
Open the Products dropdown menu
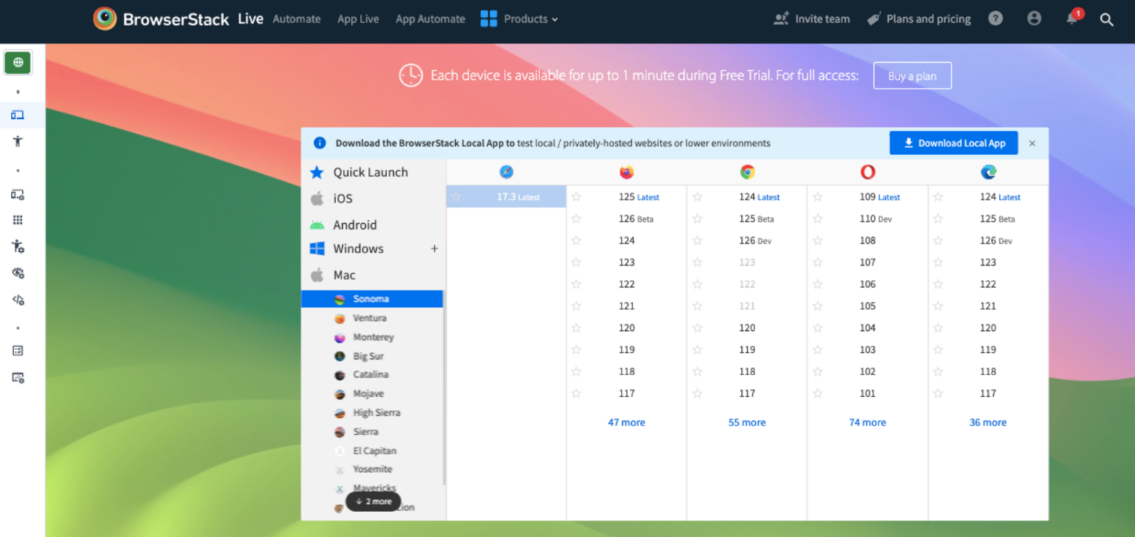pos(526,19)
